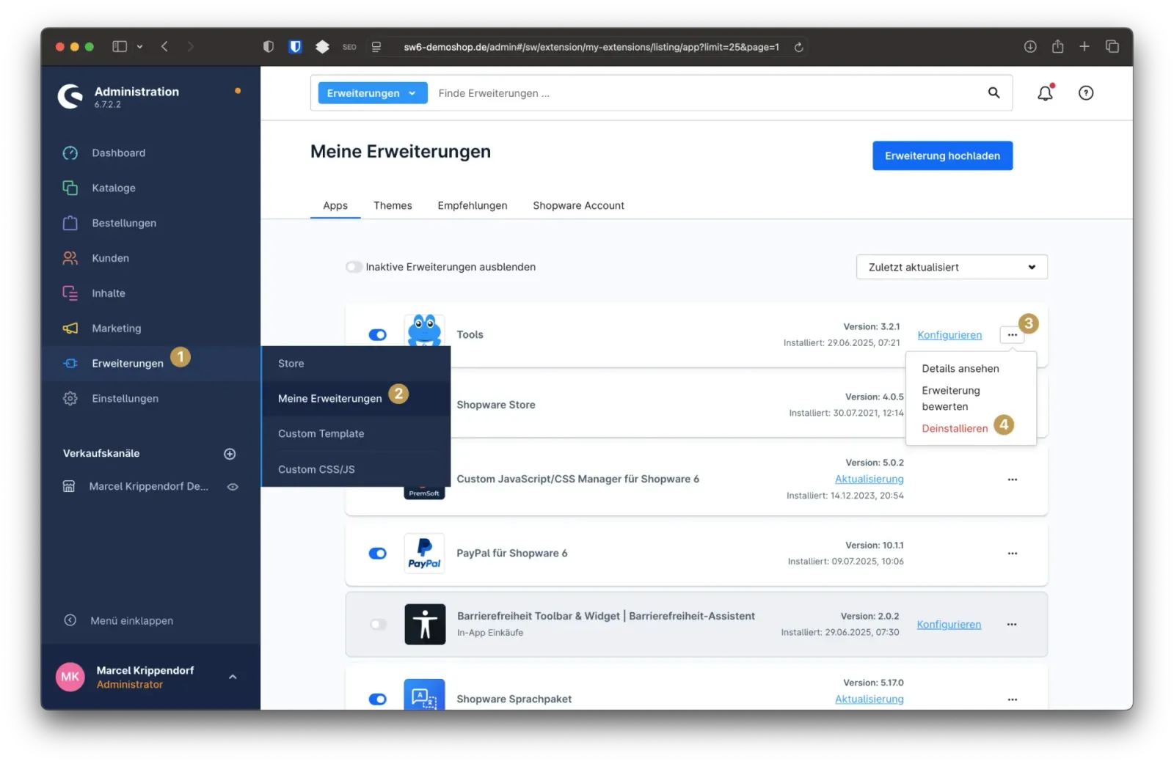The image size is (1174, 764).
Task: Deactivate the PayPal für Shopware 6 extension
Action: (x=378, y=554)
